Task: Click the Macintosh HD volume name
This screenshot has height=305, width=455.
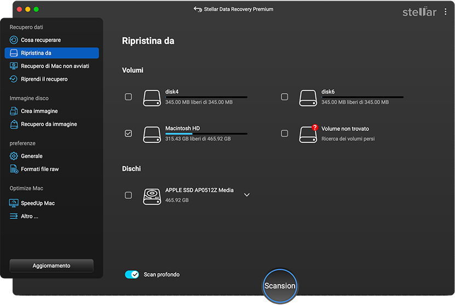Action: [x=182, y=128]
